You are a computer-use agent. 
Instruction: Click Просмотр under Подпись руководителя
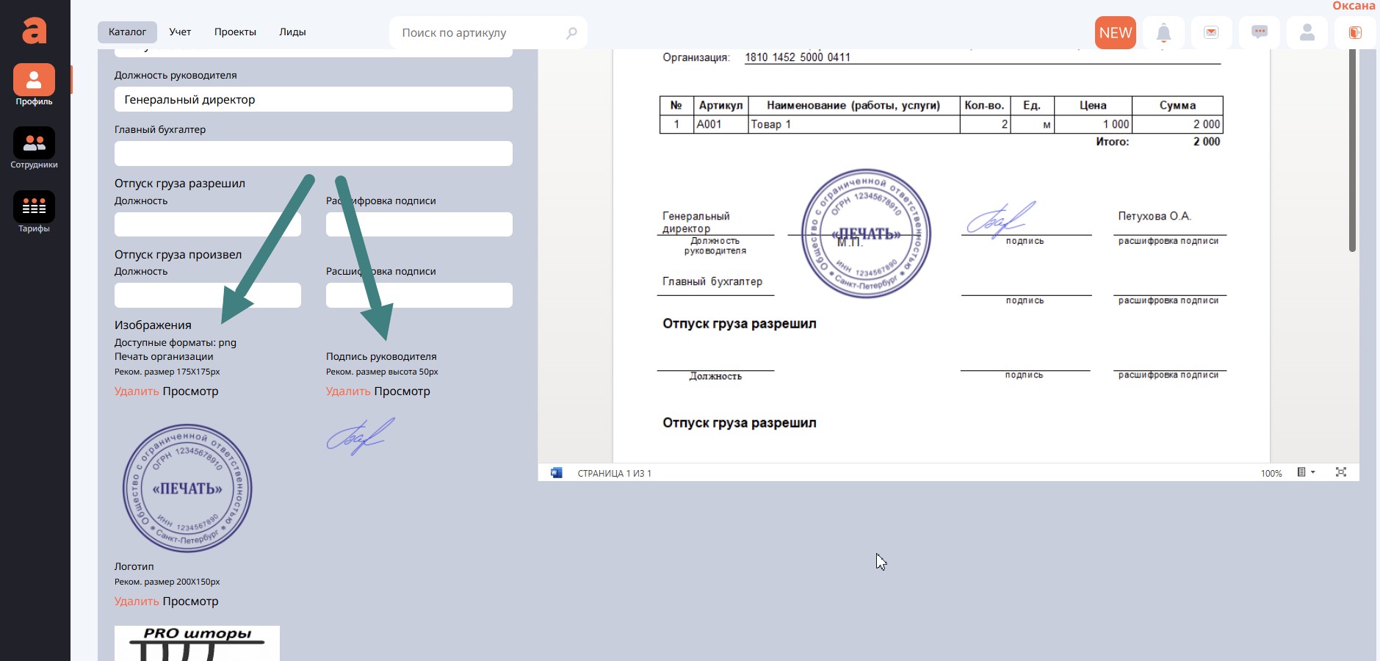pos(402,391)
